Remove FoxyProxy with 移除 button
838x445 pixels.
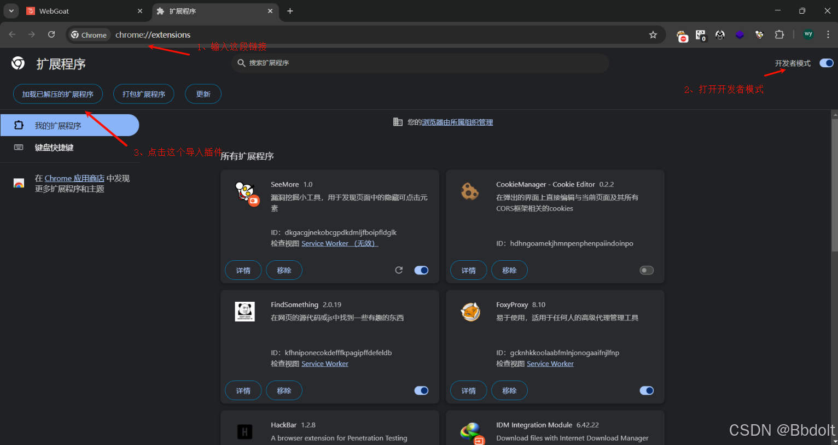point(509,390)
